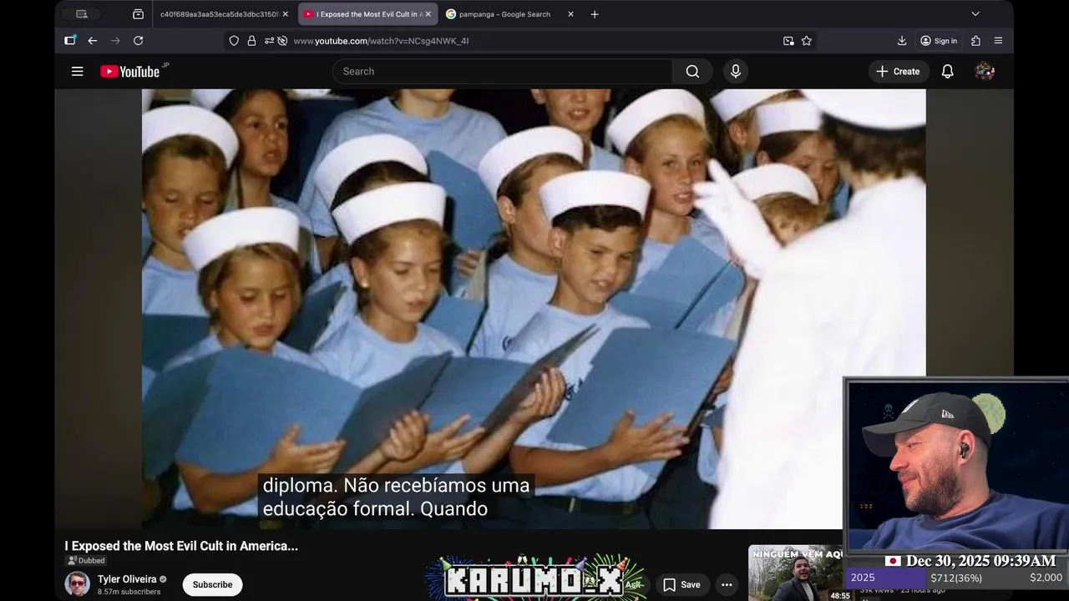The width and height of the screenshot is (1069, 601).
Task: Click the video title text
Action: pyautogui.click(x=181, y=546)
